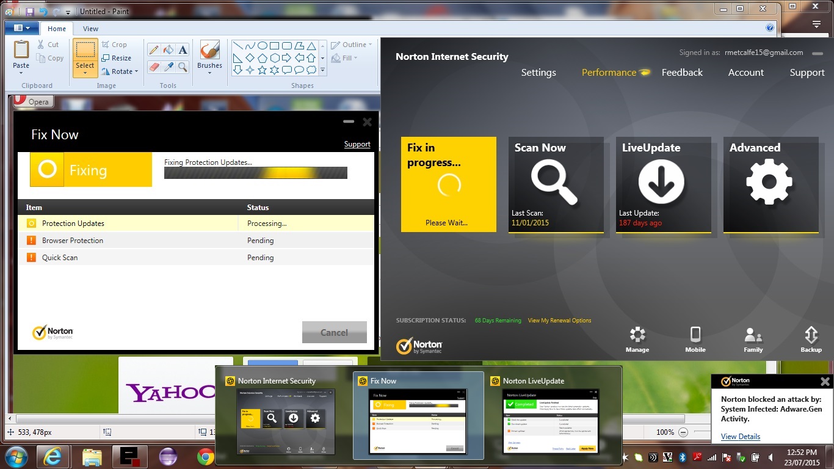Click the Zoom out minus button in Paint
834x469 pixels.
(683, 432)
